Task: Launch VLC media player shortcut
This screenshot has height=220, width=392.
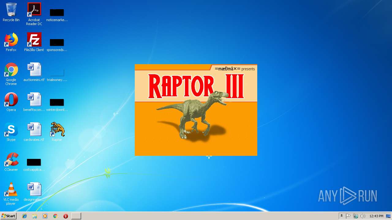Action: (11, 194)
